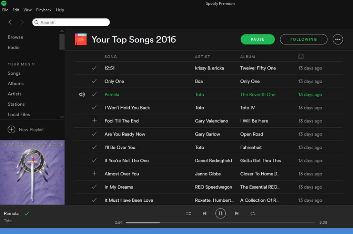Viewport: 353px width, 234px height.
Task: Remove Only One from saved songs
Action: pyautogui.click(x=94, y=82)
